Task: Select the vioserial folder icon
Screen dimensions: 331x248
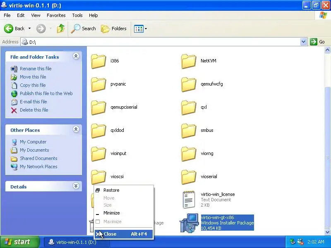Action: [x=189, y=177]
